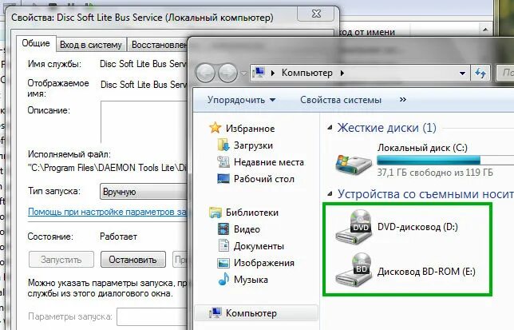
Task: Go back with the explorer back arrow
Action: click(206, 73)
